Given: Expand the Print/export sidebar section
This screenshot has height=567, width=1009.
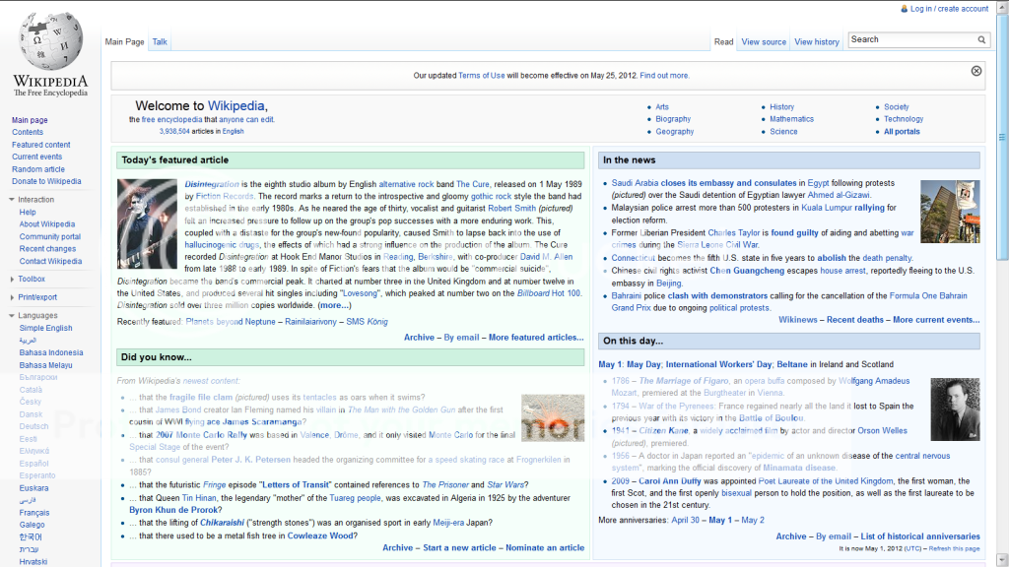Looking at the screenshot, I should pyautogui.click(x=12, y=297).
